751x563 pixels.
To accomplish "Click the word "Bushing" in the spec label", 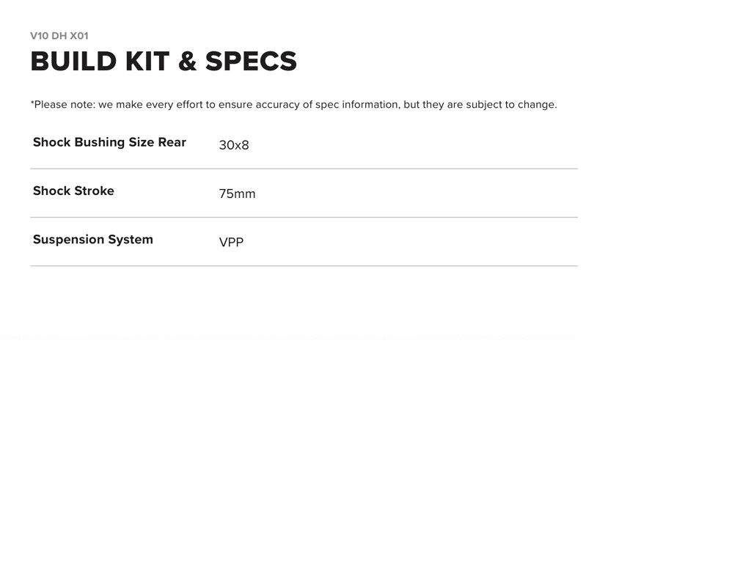I will point(100,142).
